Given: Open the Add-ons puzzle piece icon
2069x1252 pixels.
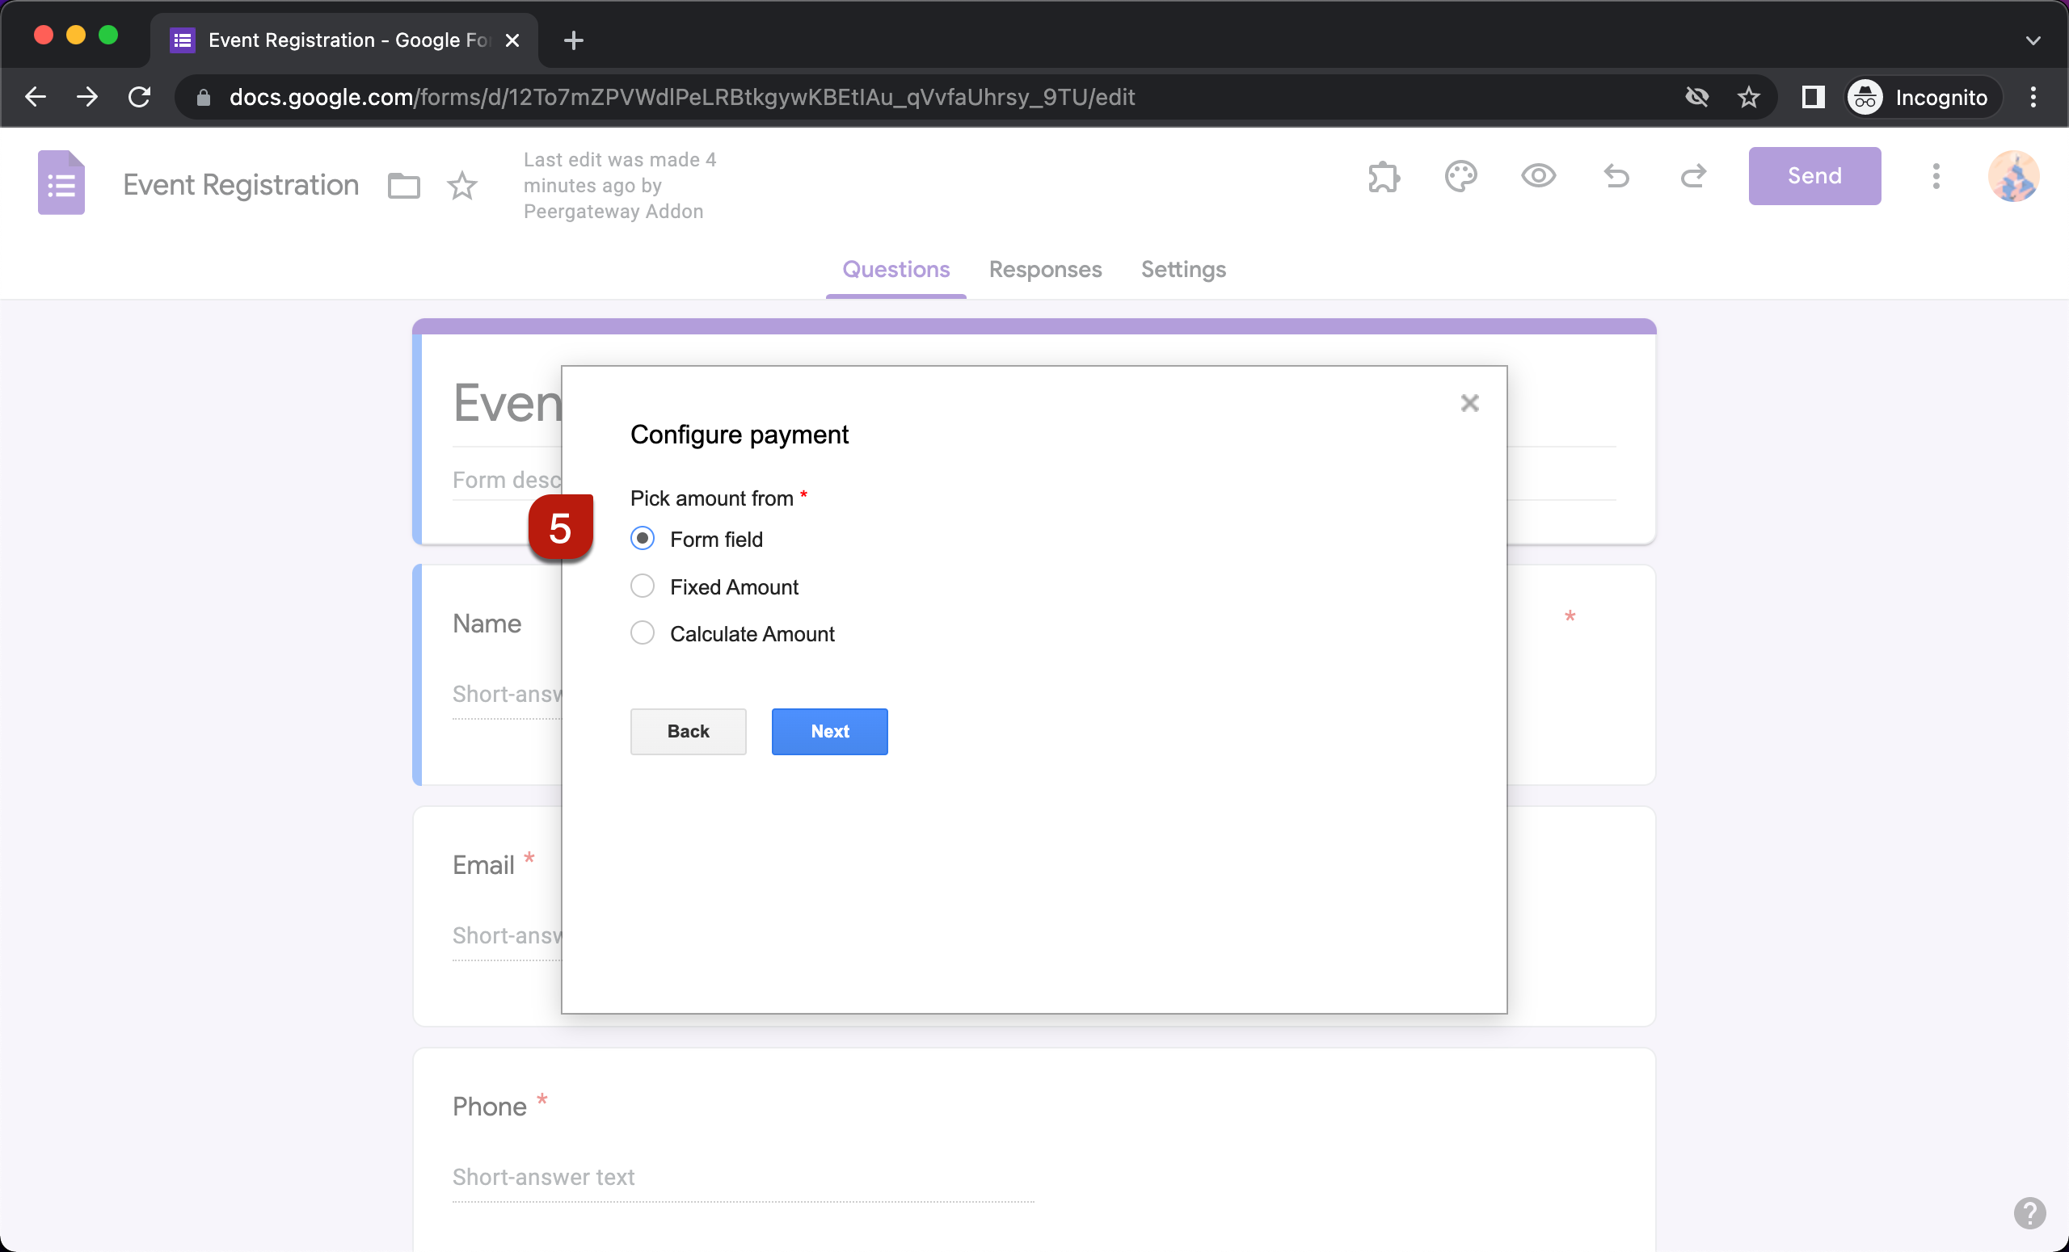Looking at the screenshot, I should pos(1383,176).
